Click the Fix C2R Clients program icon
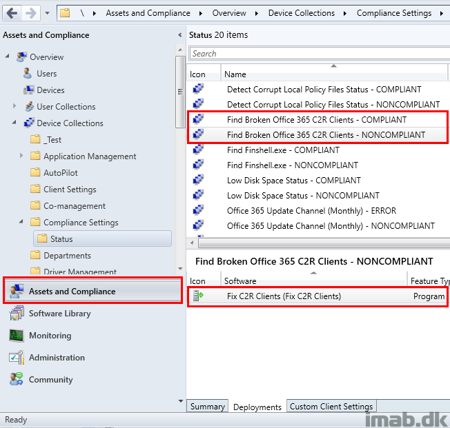Viewport: 450px width, 428px height. pyautogui.click(x=198, y=296)
